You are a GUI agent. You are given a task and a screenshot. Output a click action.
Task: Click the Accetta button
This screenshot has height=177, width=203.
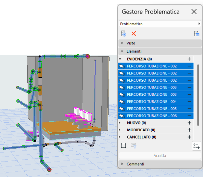(x=160, y=156)
